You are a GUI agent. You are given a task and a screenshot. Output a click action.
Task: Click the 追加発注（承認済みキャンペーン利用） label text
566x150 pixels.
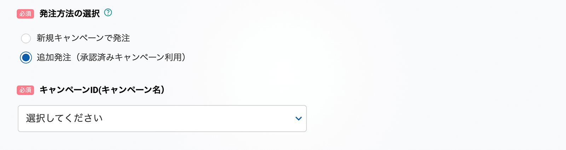[111, 57]
